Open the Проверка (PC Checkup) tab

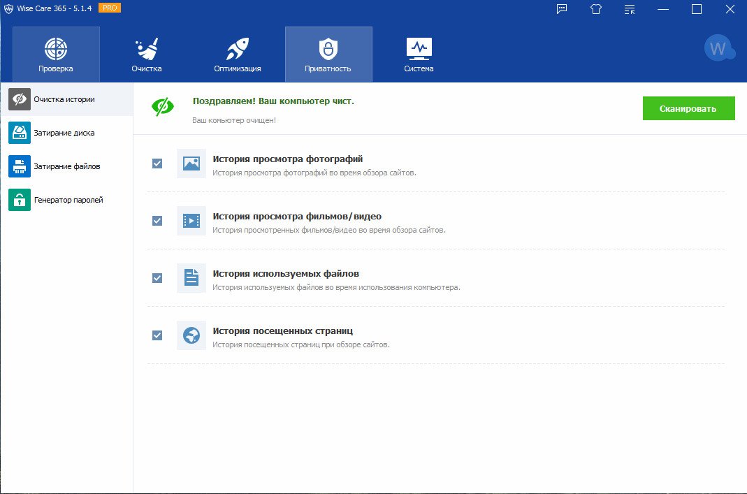click(56, 55)
